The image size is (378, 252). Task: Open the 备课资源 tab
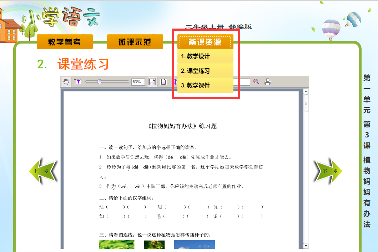pyautogui.click(x=205, y=42)
